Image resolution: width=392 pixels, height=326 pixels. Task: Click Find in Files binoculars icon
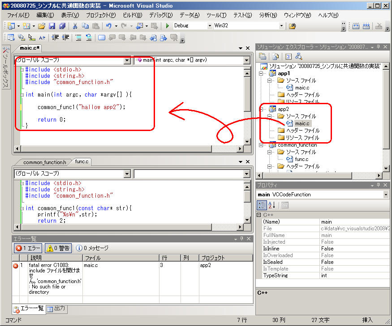click(292, 26)
